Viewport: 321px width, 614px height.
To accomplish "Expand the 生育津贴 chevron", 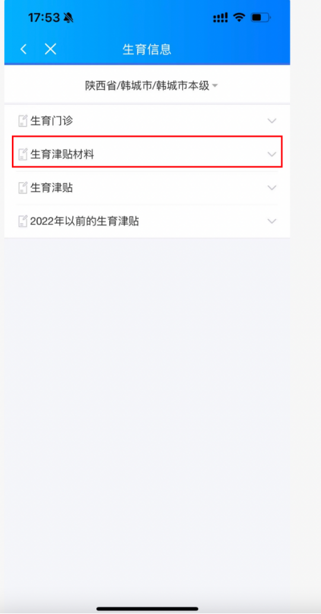I will (272, 188).
